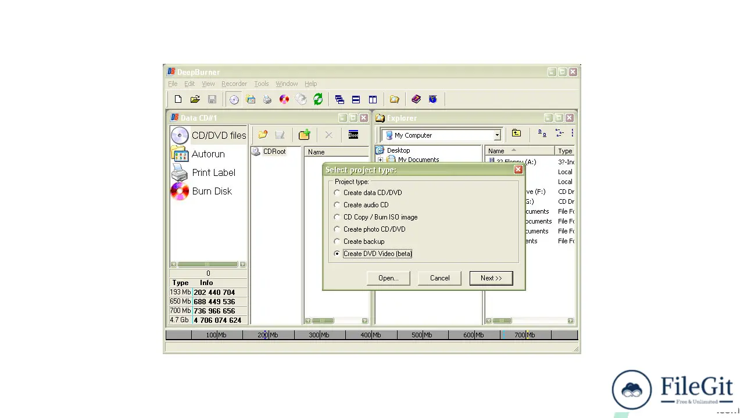This screenshot has width=744, height=418.
Task: Open the Burn Disk section
Action: point(201,191)
